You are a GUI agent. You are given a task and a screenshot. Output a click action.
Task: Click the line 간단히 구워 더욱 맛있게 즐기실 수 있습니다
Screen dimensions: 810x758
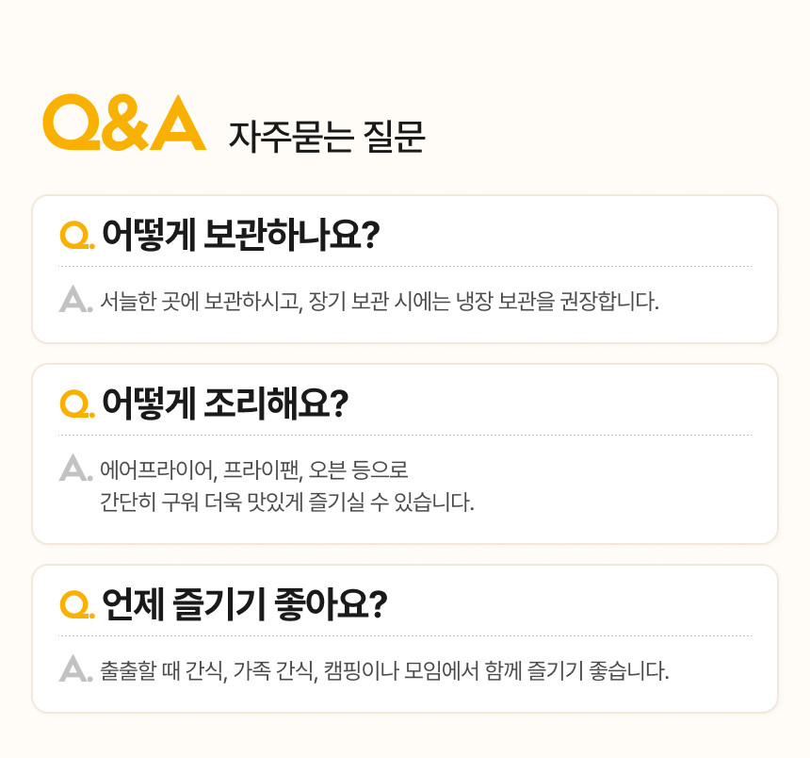(x=286, y=502)
